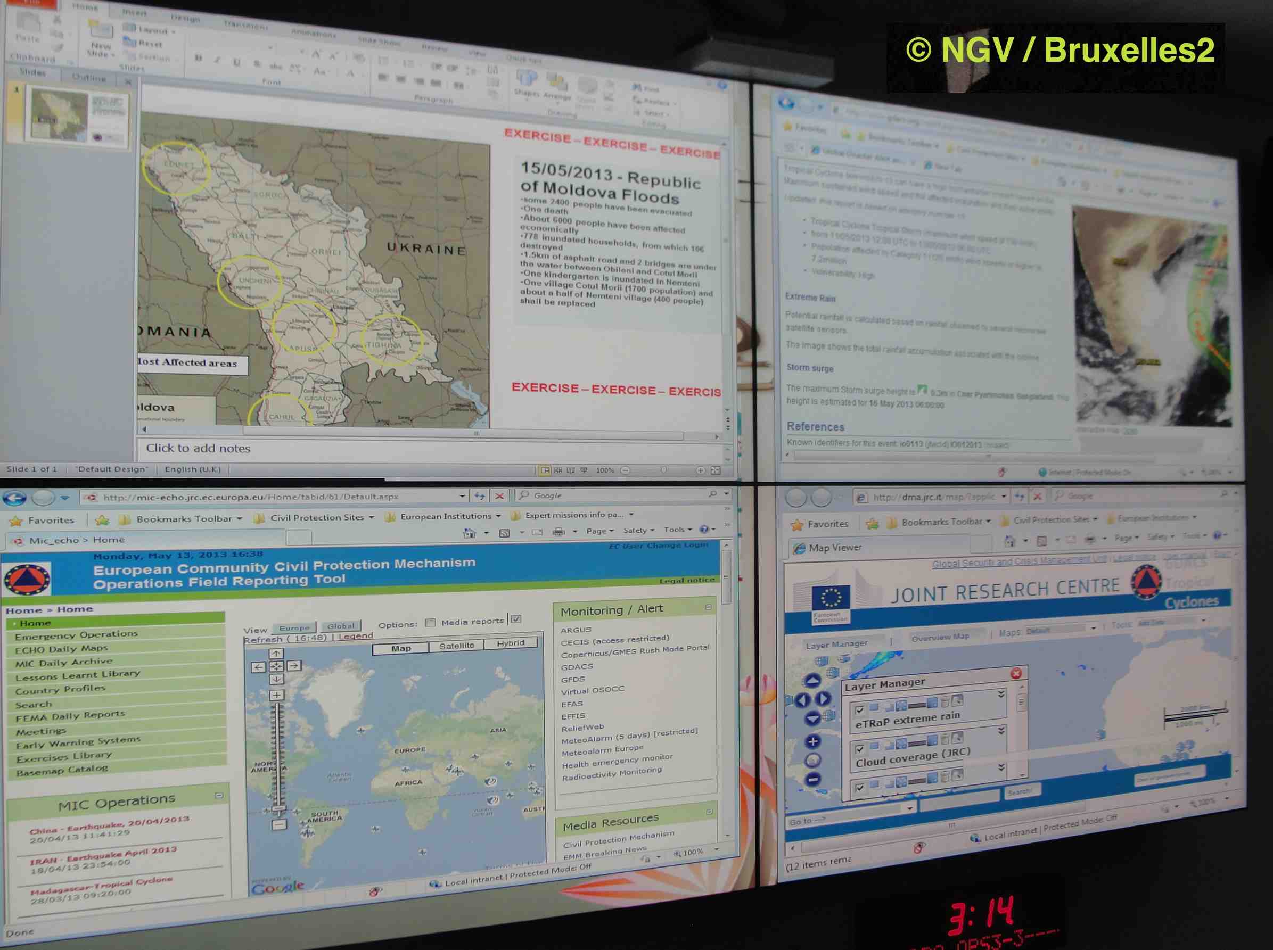Viewport: 1273px width, 950px height.
Task: Click zoom-in plus button in JRC Map Viewer
Action: pyautogui.click(x=812, y=742)
